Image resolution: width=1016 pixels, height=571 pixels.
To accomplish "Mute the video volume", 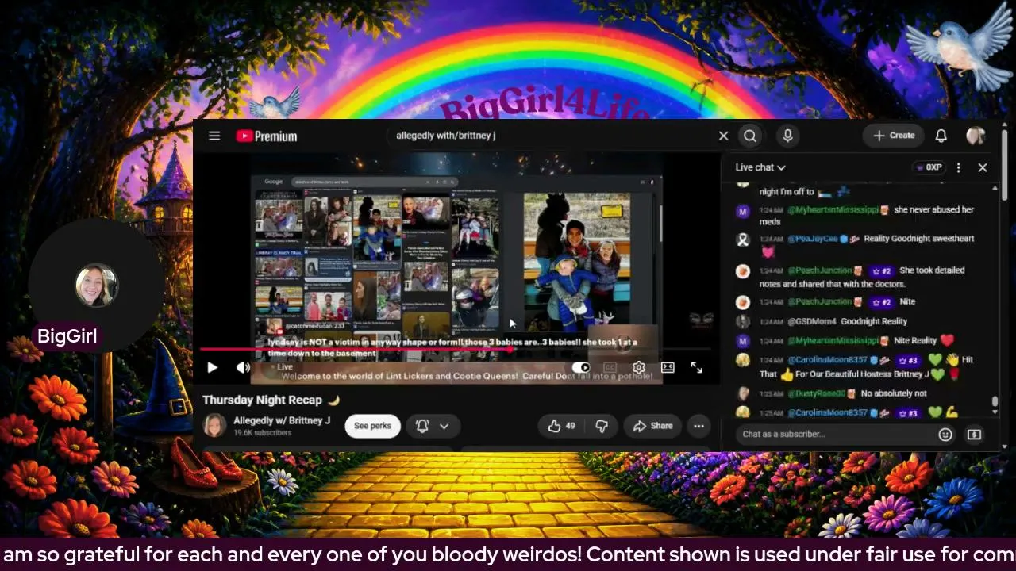I will click(x=243, y=367).
